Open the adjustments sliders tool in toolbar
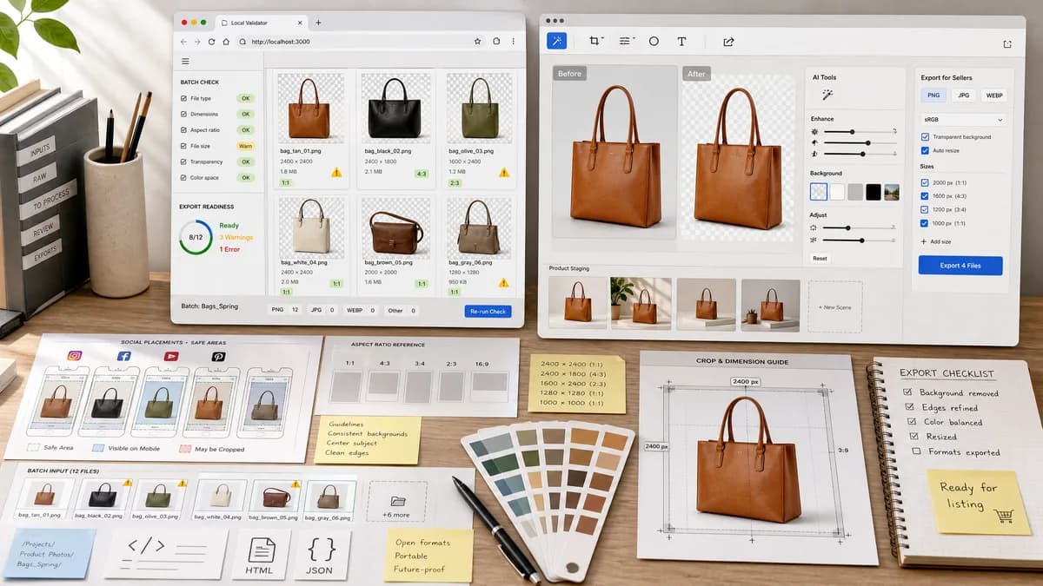Screen dimensions: 1043x586 click(625, 41)
